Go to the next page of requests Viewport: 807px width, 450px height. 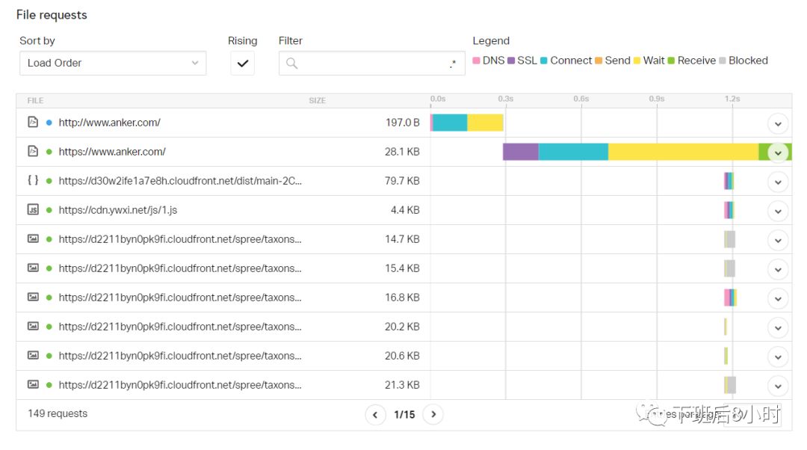pyautogui.click(x=433, y=414)
